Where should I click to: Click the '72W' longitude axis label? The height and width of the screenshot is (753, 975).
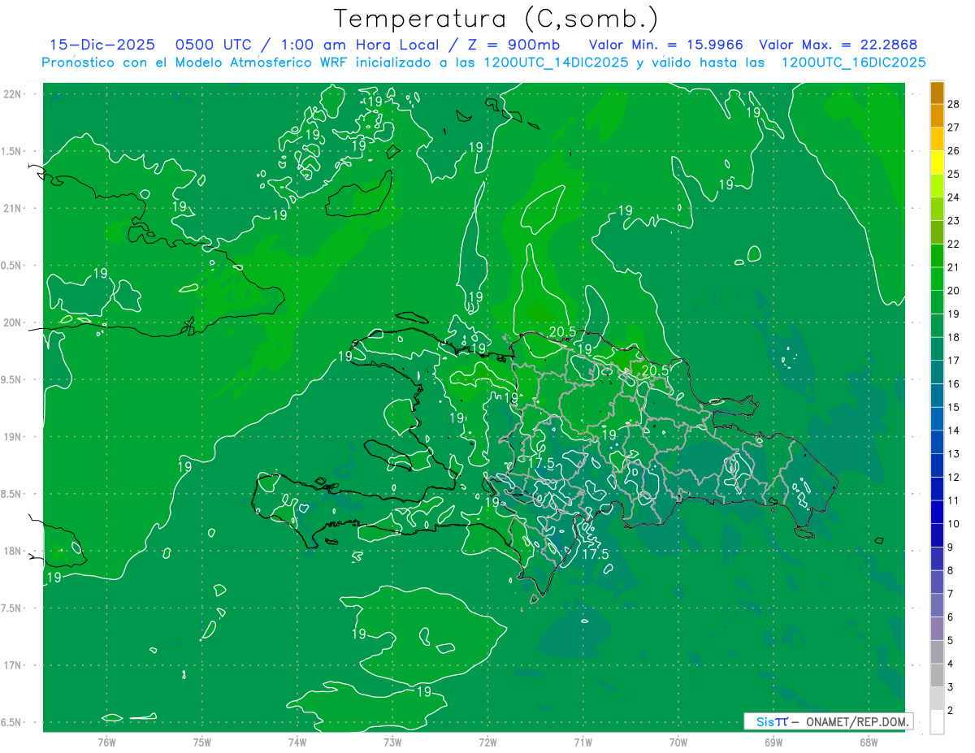pos(487,742)
